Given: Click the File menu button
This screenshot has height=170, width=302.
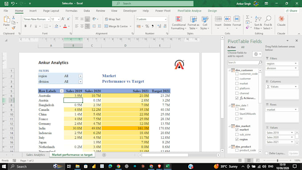Looking at the screenshot, I should pos(6,11).
